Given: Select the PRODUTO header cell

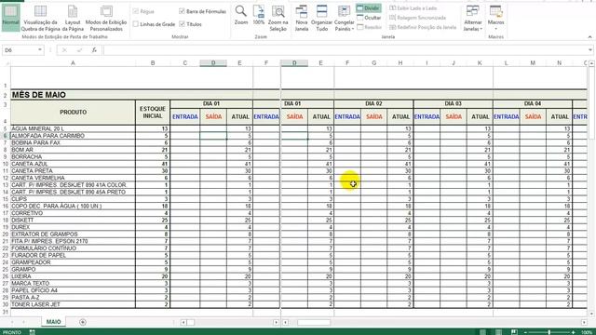Looking at the screenshot, I should pos(73,113).
